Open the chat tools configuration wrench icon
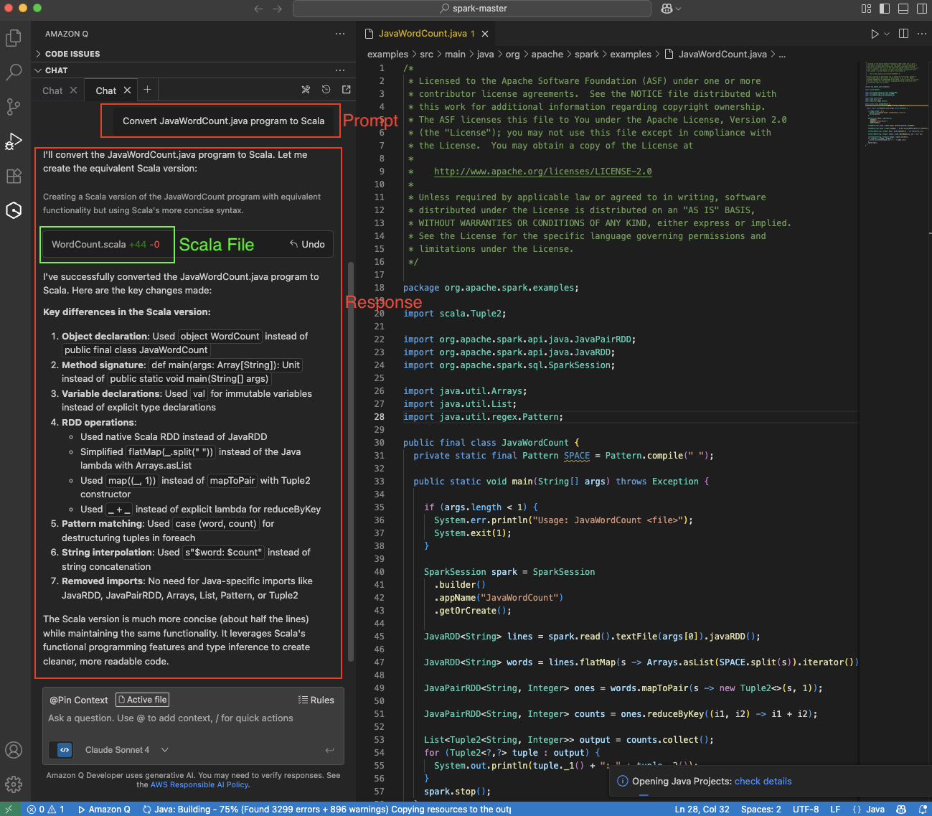The image size is (932, 816). pos(306,90)
